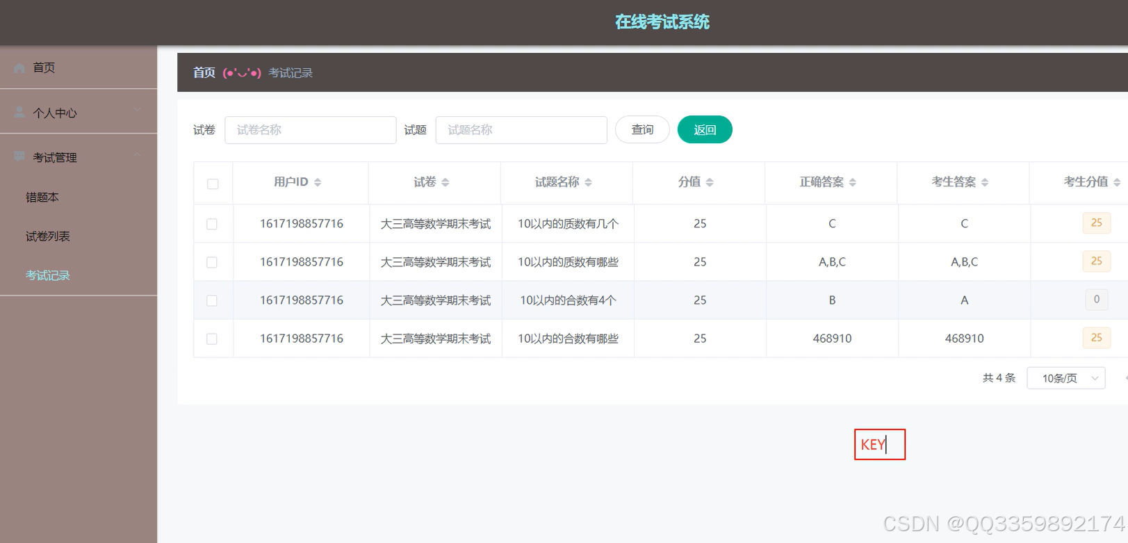Check the row for 10以内的合数有哪些
Screen dimensions: 1128x543
tap(212, 339)
